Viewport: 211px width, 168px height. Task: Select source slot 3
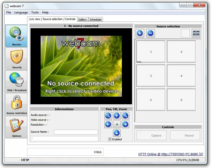click(151, 76)
